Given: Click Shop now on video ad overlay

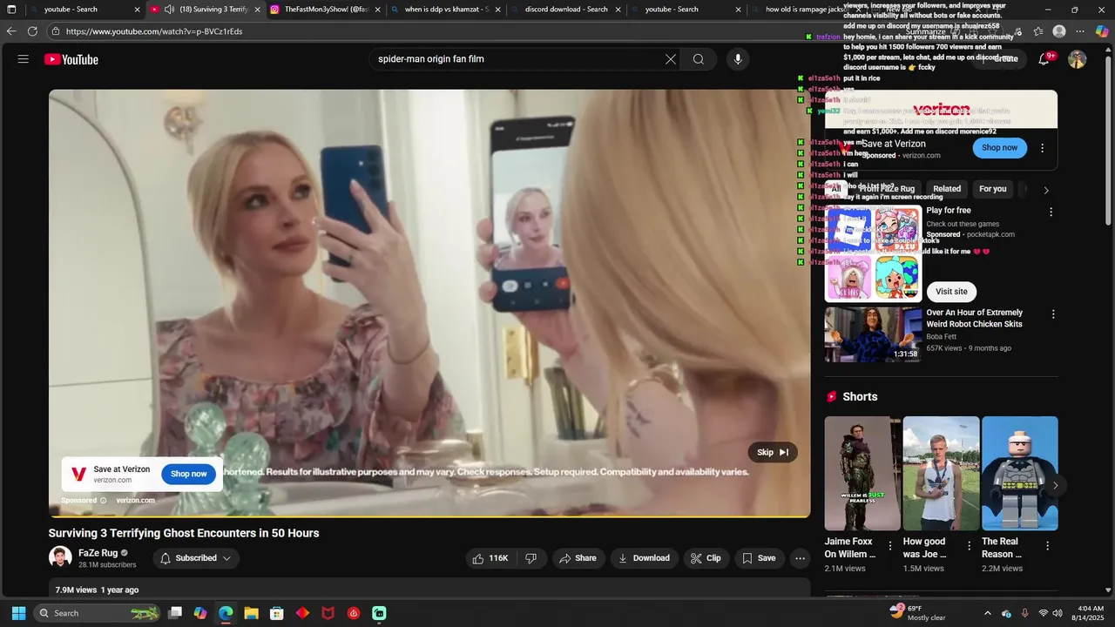Looking at the screenshot, I should tap(188, 474).
